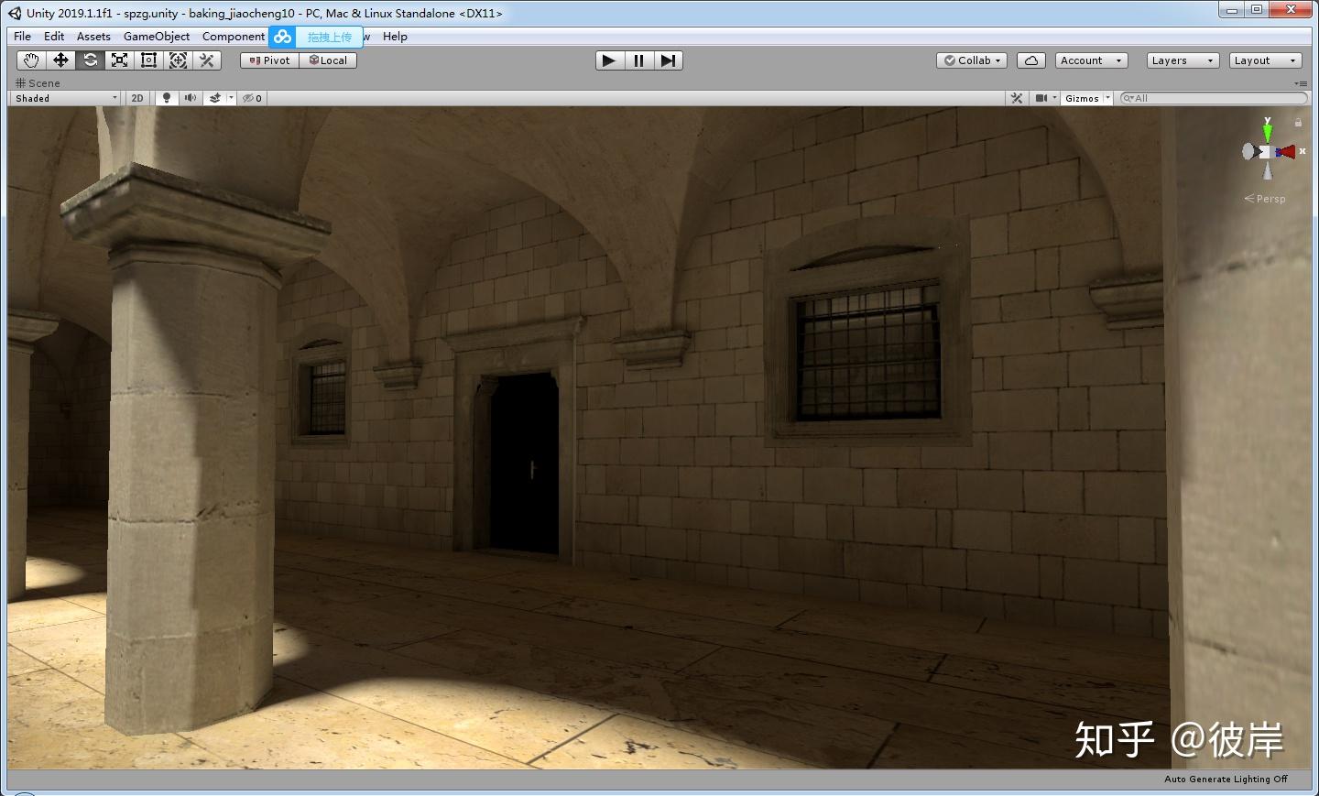Open the GameObject menu
The width and height of the screenshot is (1319, 796).
click(157, 37)
